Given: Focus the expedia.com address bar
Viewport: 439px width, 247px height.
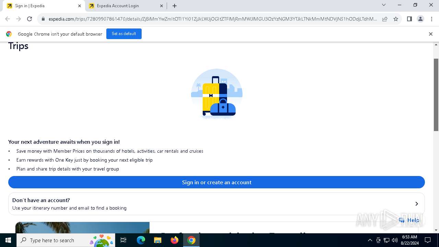Looking at the screenshot, I should 213,19.
